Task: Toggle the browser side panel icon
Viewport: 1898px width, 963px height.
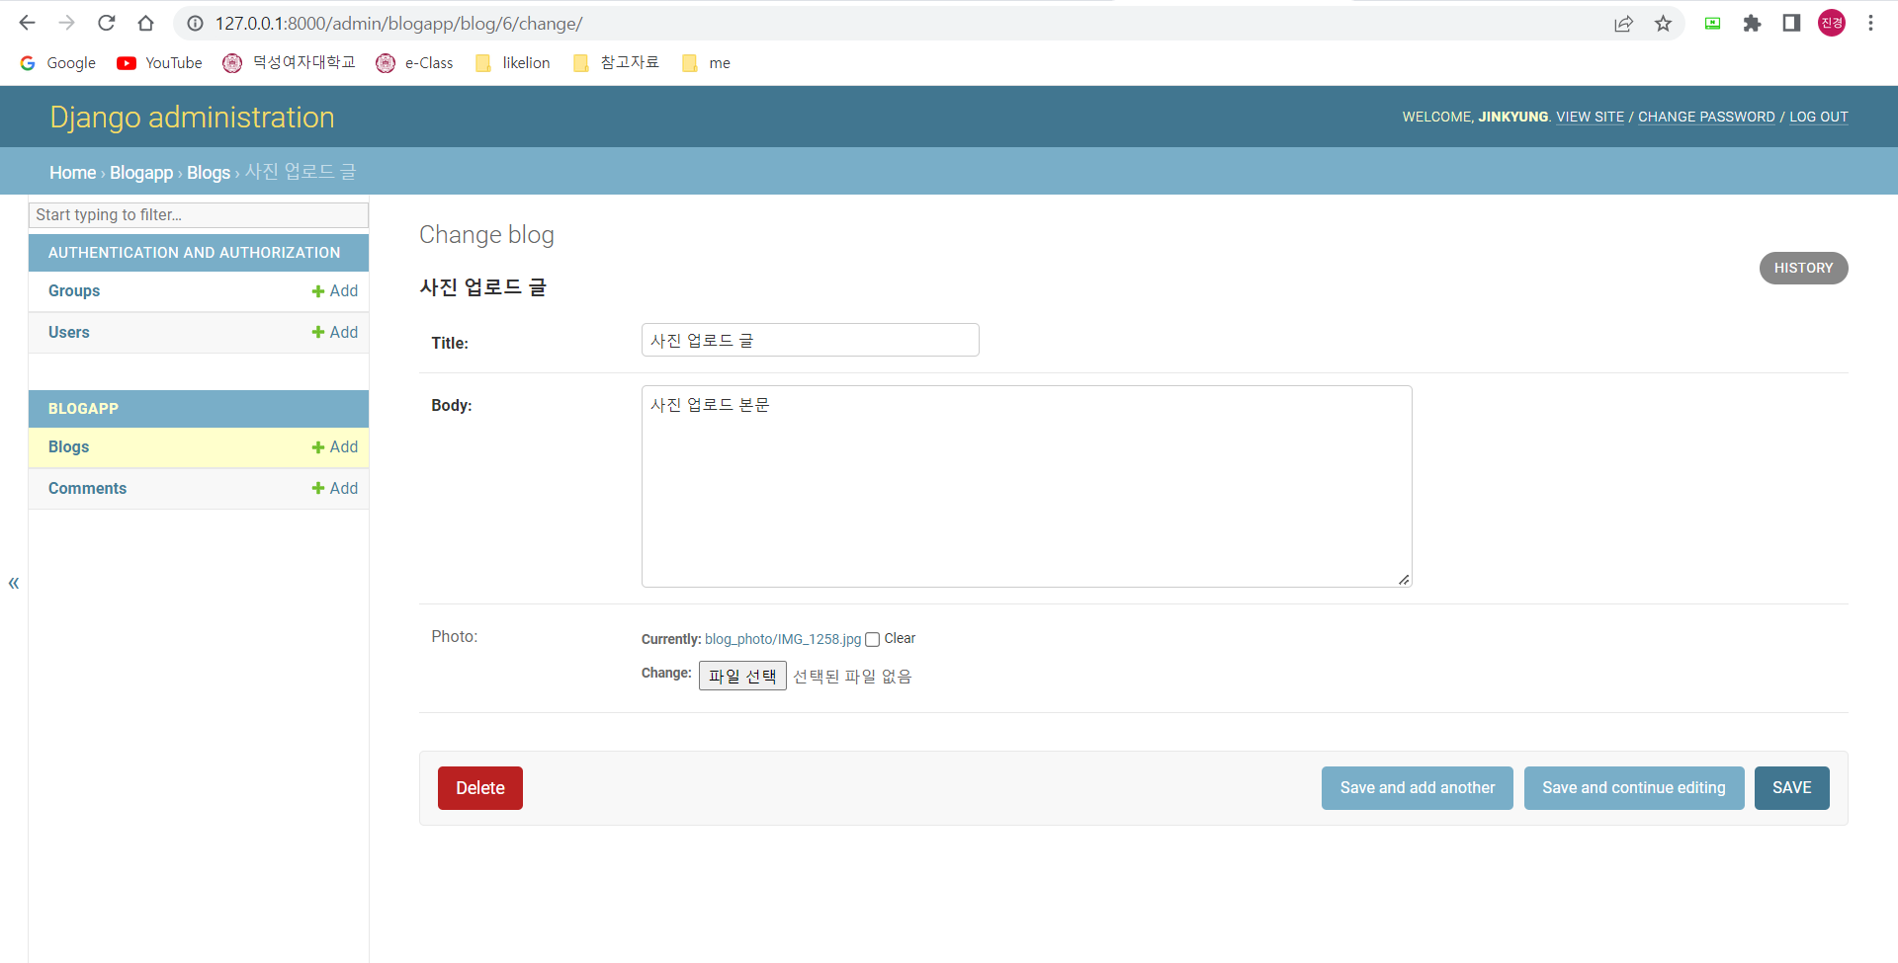Action: click(x=1791, y=24)
